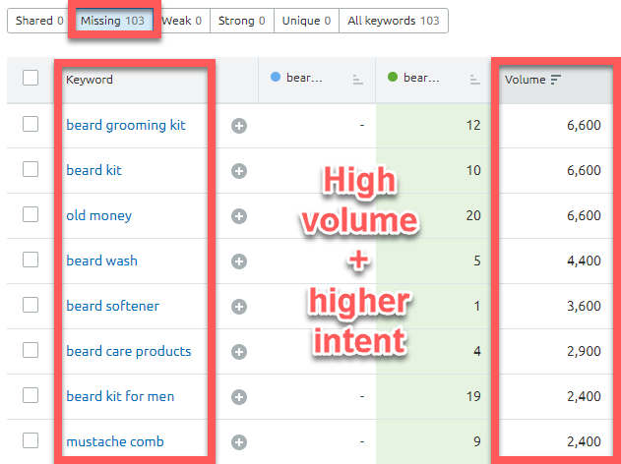Open the beard wash keyword link
The width and height of the screenshot is (621, 464).
pyautogui.click(x=101, y=261)
